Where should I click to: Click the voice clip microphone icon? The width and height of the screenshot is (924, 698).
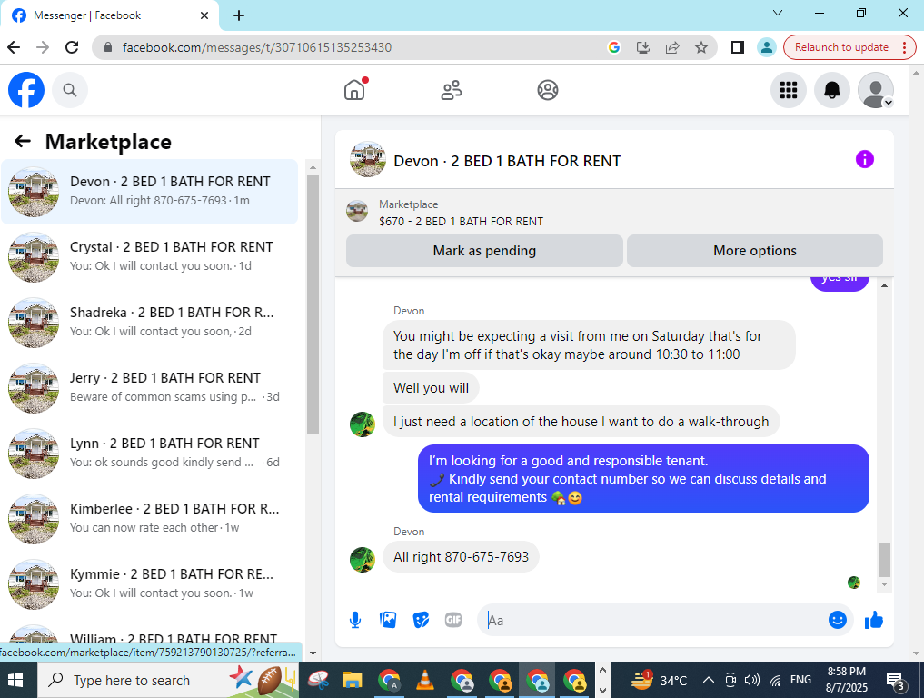click(354, 620)
